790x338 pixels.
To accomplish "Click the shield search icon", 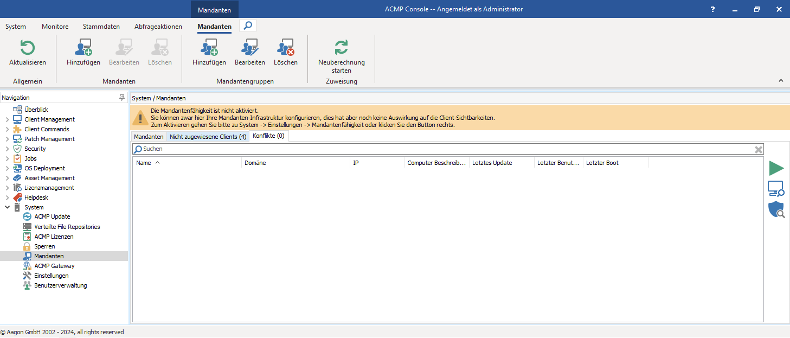I will (776, 209).
